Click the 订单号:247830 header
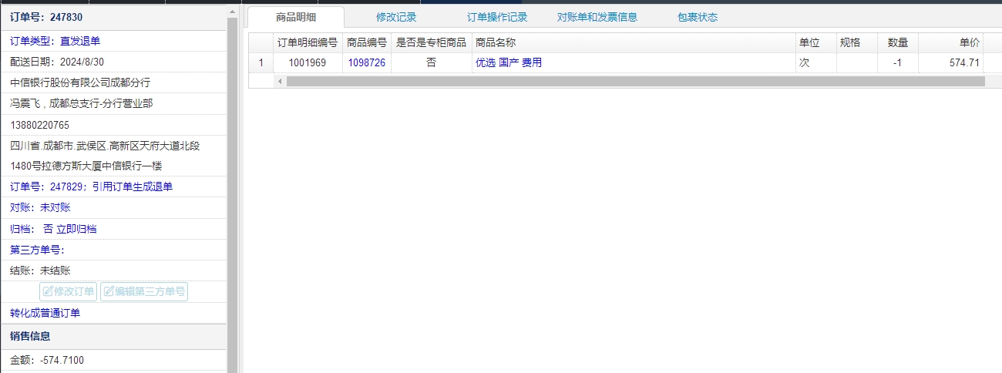The height and width of the screenshot is (373, 1002). tap(46, 17)
